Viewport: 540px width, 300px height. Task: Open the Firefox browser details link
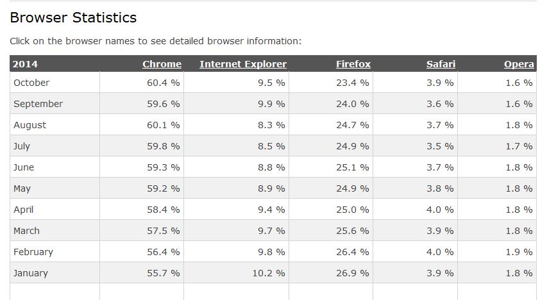click(x=353, y=64)
